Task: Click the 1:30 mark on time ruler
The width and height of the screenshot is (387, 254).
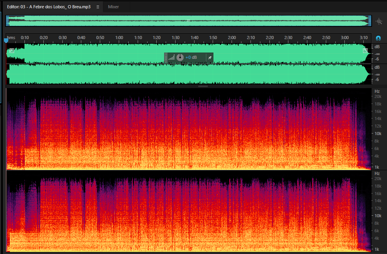Action: [176, 38]
